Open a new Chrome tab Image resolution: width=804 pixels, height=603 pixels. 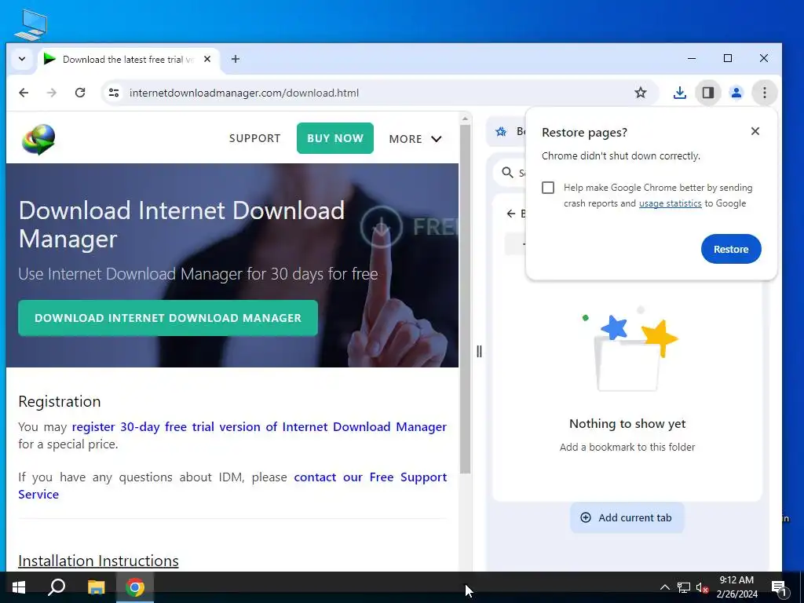(236, 59)
